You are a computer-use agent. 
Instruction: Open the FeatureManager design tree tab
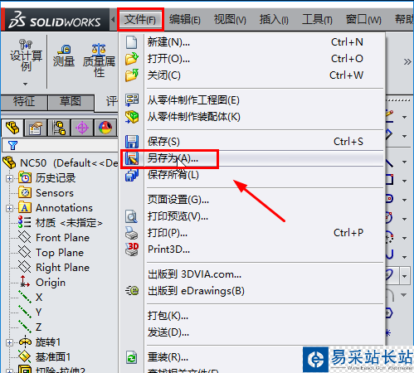12,128
